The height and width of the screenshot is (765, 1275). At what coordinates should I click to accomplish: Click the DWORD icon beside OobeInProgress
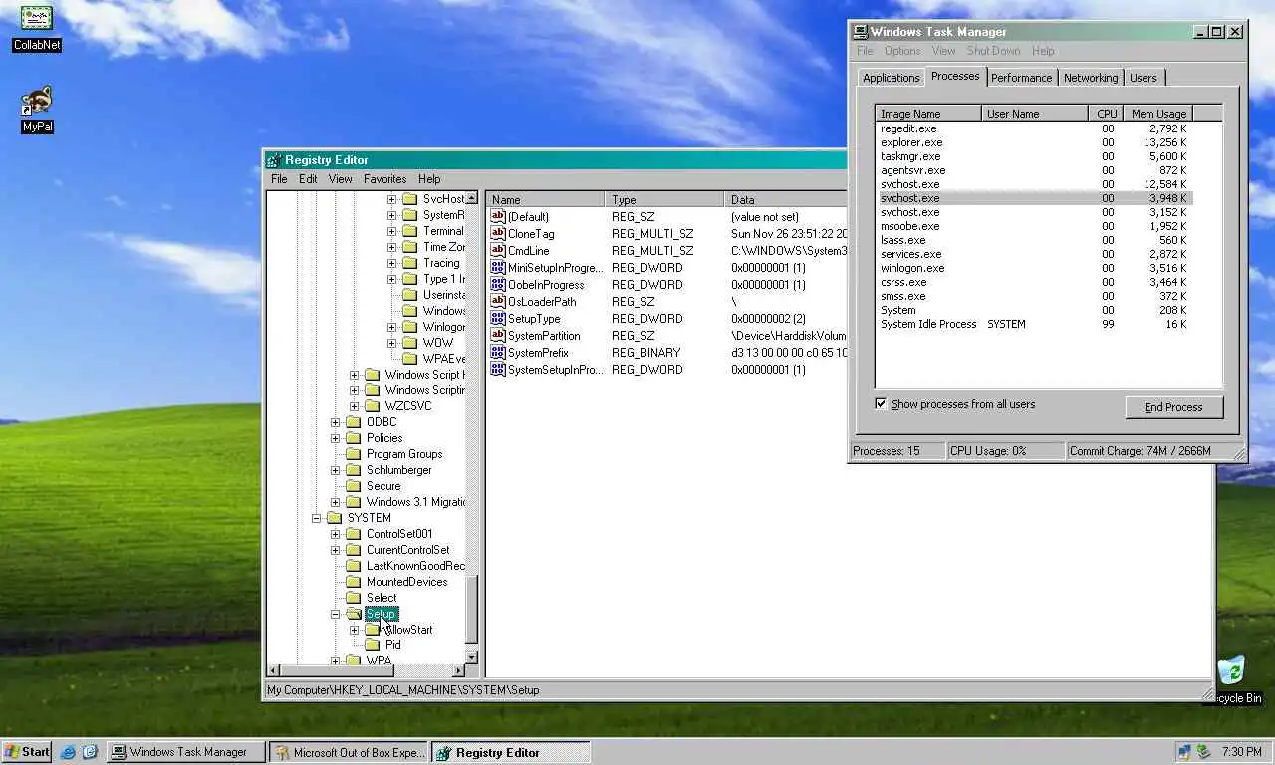click(x=498, y=285)
